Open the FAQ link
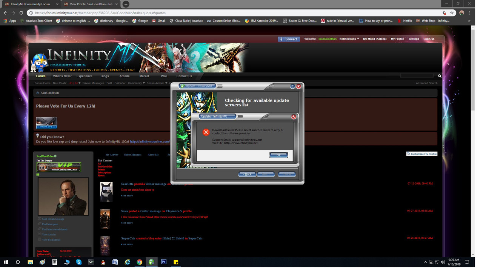The height and width of the screenshot is (270, 483). point(109,83)
